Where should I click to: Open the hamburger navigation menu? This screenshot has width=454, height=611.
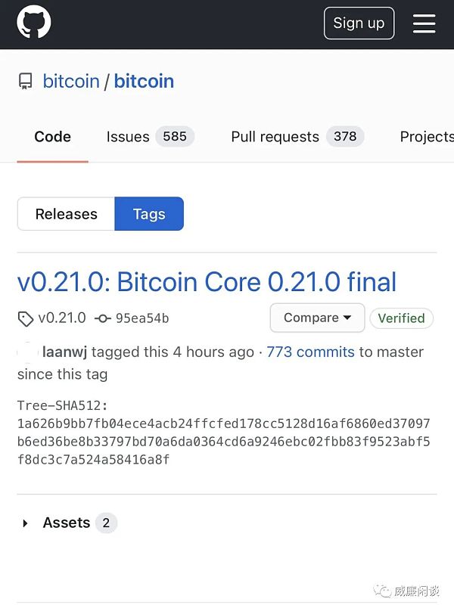tap(424, 23)
